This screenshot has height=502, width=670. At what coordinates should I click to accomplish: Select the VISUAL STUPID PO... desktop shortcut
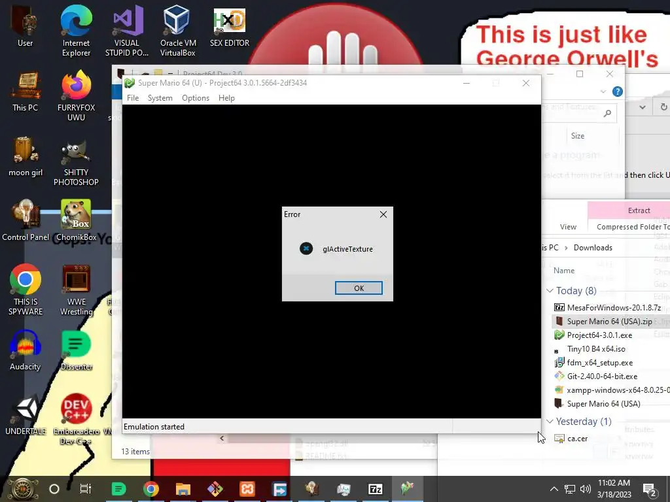click(x=126, y=31)
